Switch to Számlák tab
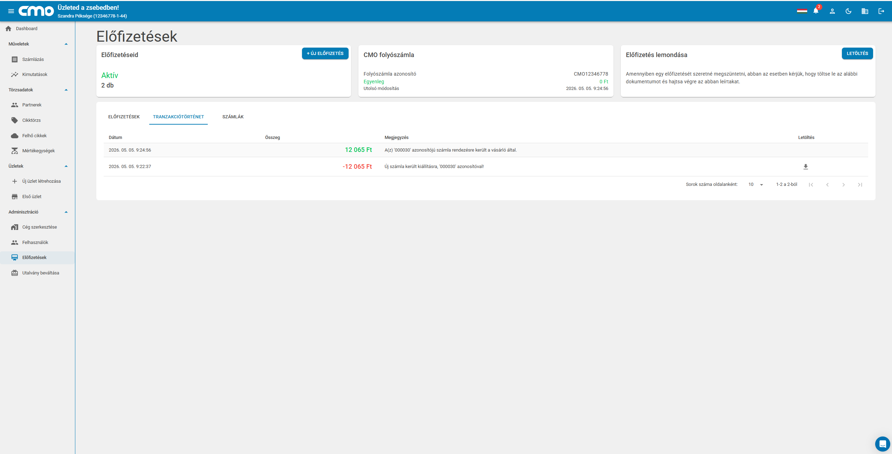This screenshot has width=892, height=454. pyautogui.click(x=233, y=117)
